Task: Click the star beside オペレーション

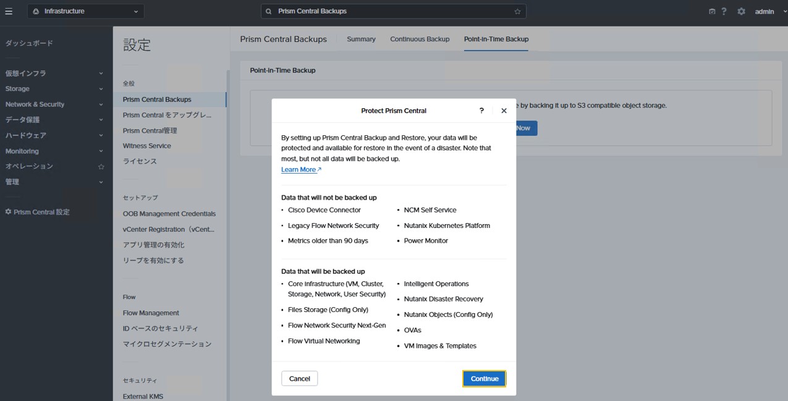Action: (101, 167)
